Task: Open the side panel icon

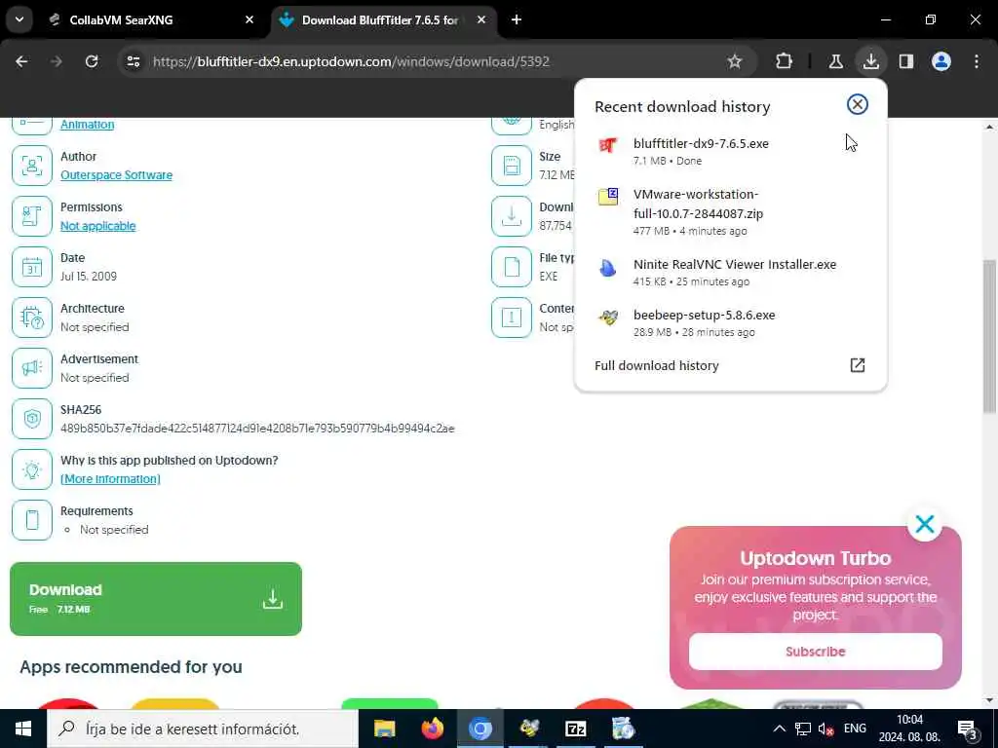Action: tap(906, 61)
